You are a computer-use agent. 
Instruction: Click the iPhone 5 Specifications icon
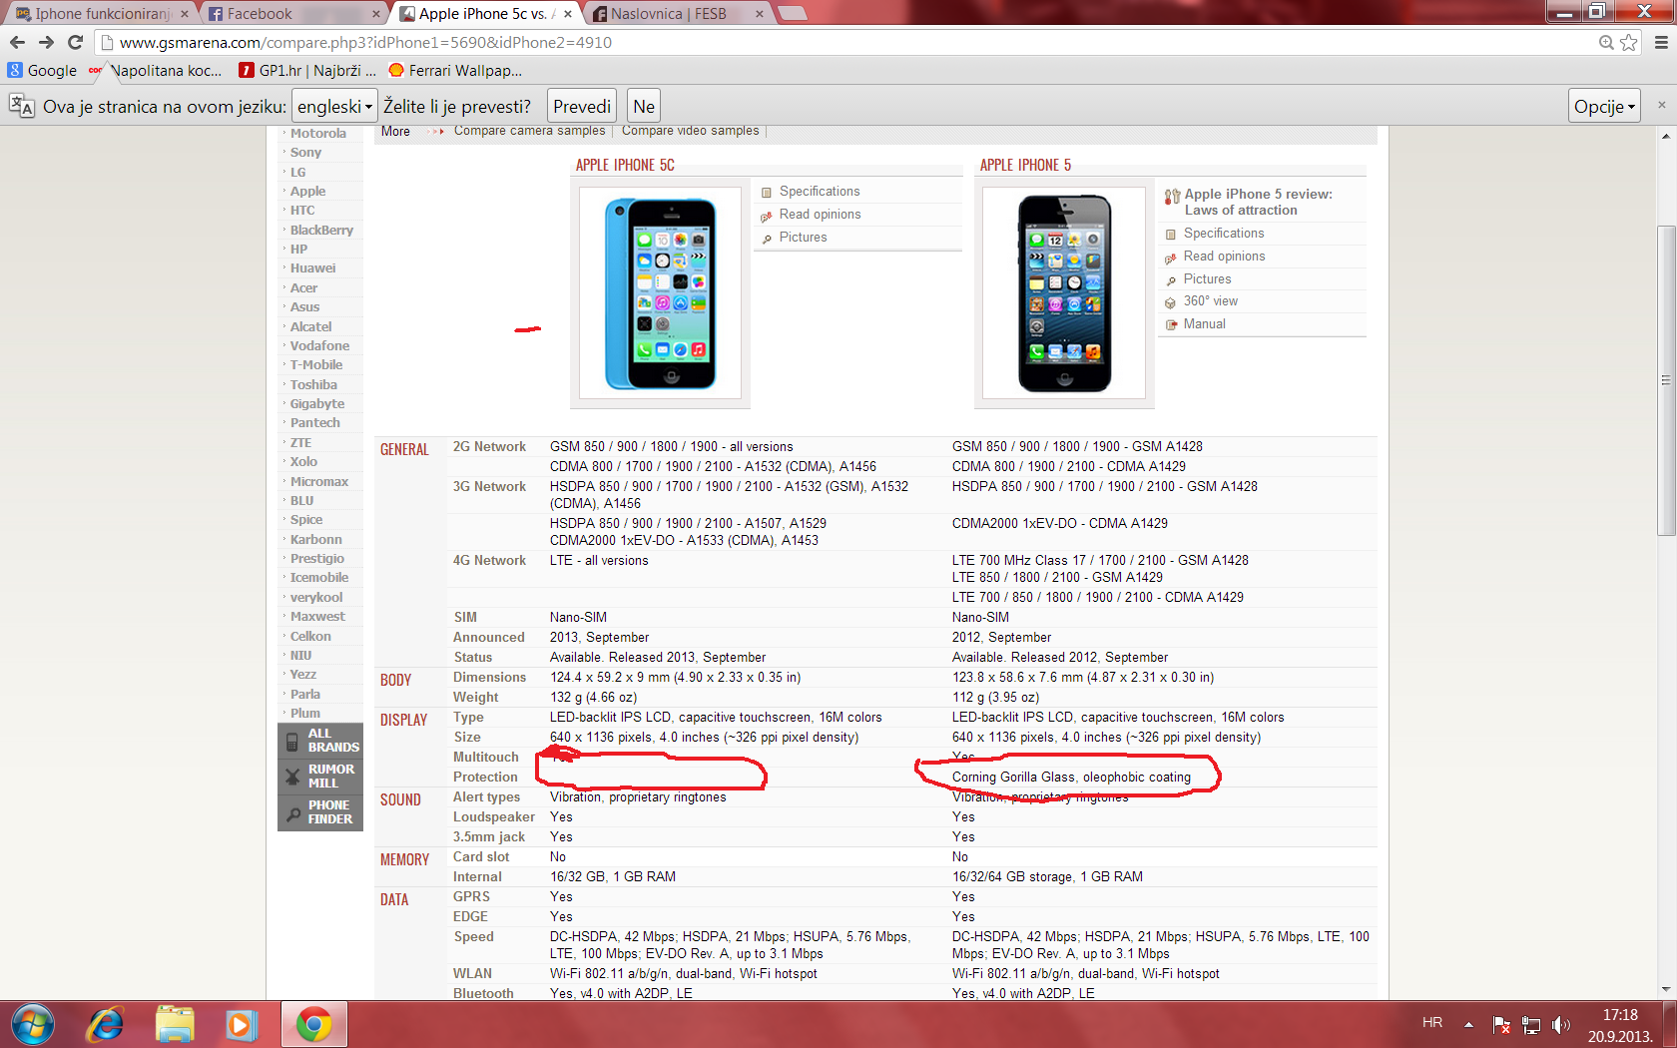(x=1171, y=235)
